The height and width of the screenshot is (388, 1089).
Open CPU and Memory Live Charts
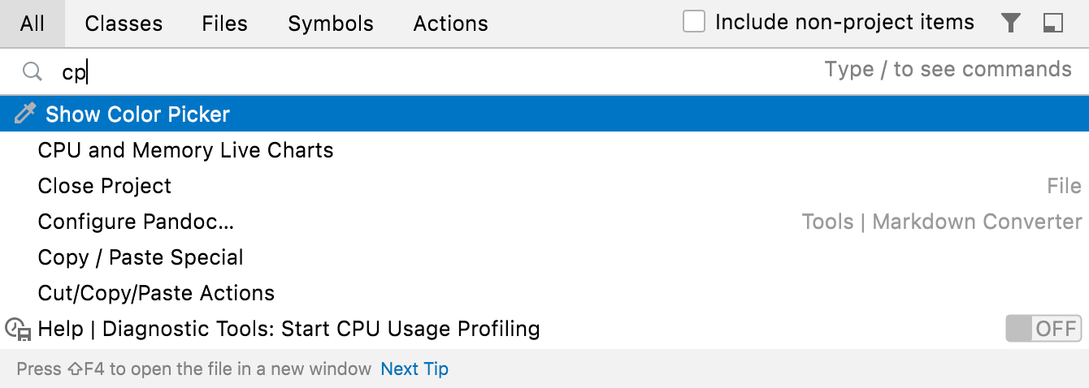[185, 150]
